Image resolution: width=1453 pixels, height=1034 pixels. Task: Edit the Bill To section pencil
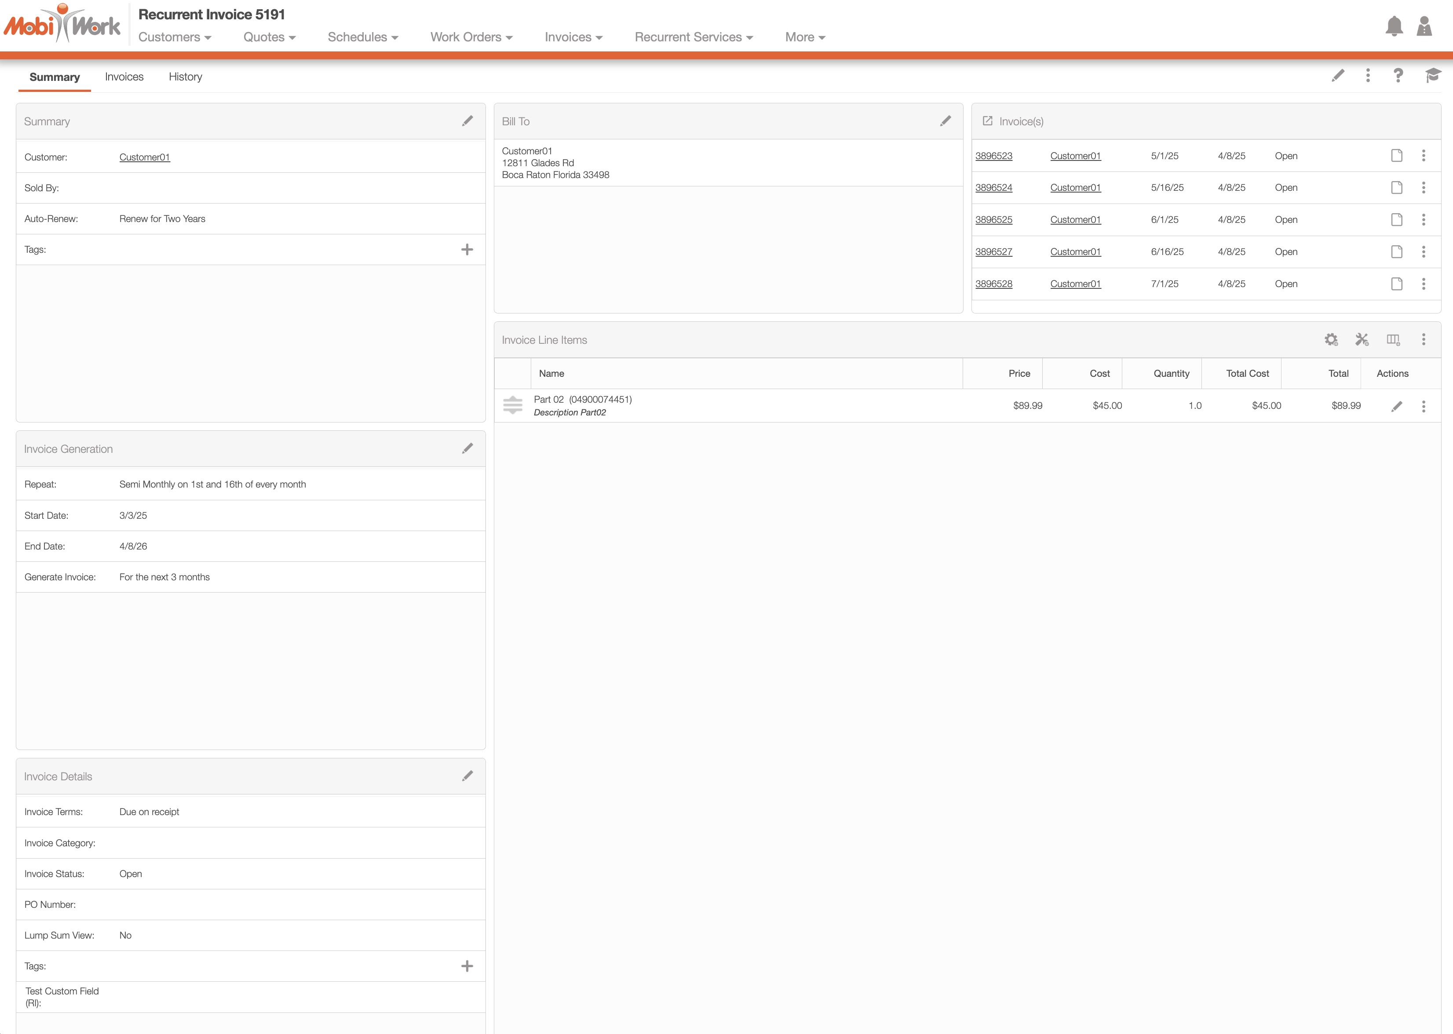coord(946,121)
